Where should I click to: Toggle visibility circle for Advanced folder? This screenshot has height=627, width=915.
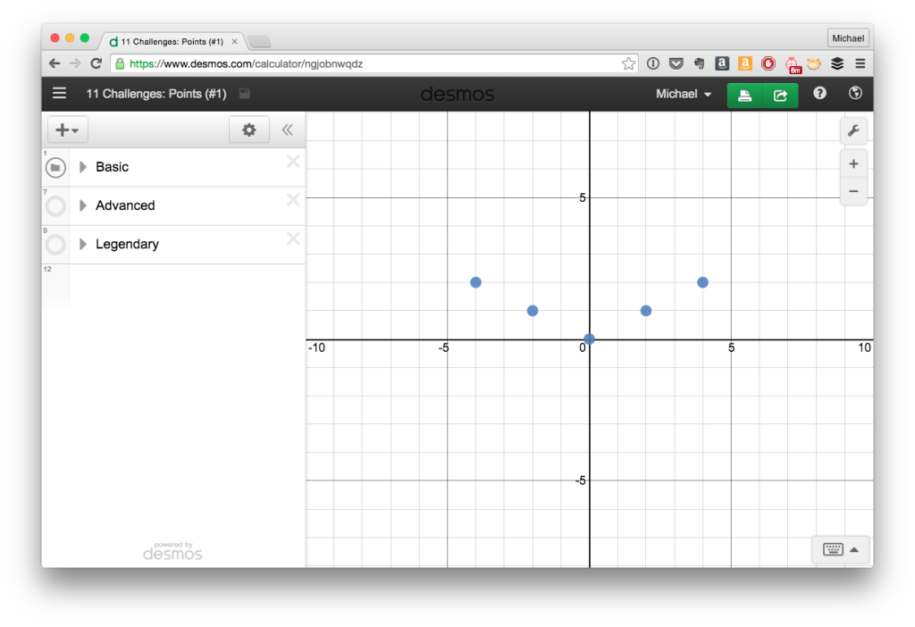pos(55,206)
